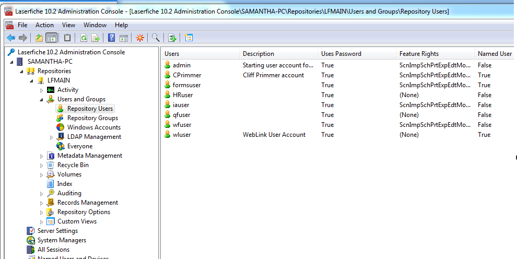This screenshot has width=517, height=259.
Task: Click the new custom view tree icon
Action: (189, 38)
